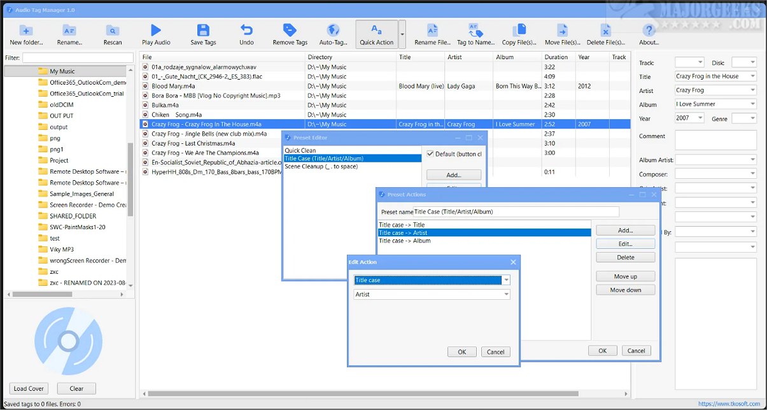Click the Play Audio toolbar icon
Image resolution: width=767 pixels, height=410 pixels.
[x=156, y=30]
